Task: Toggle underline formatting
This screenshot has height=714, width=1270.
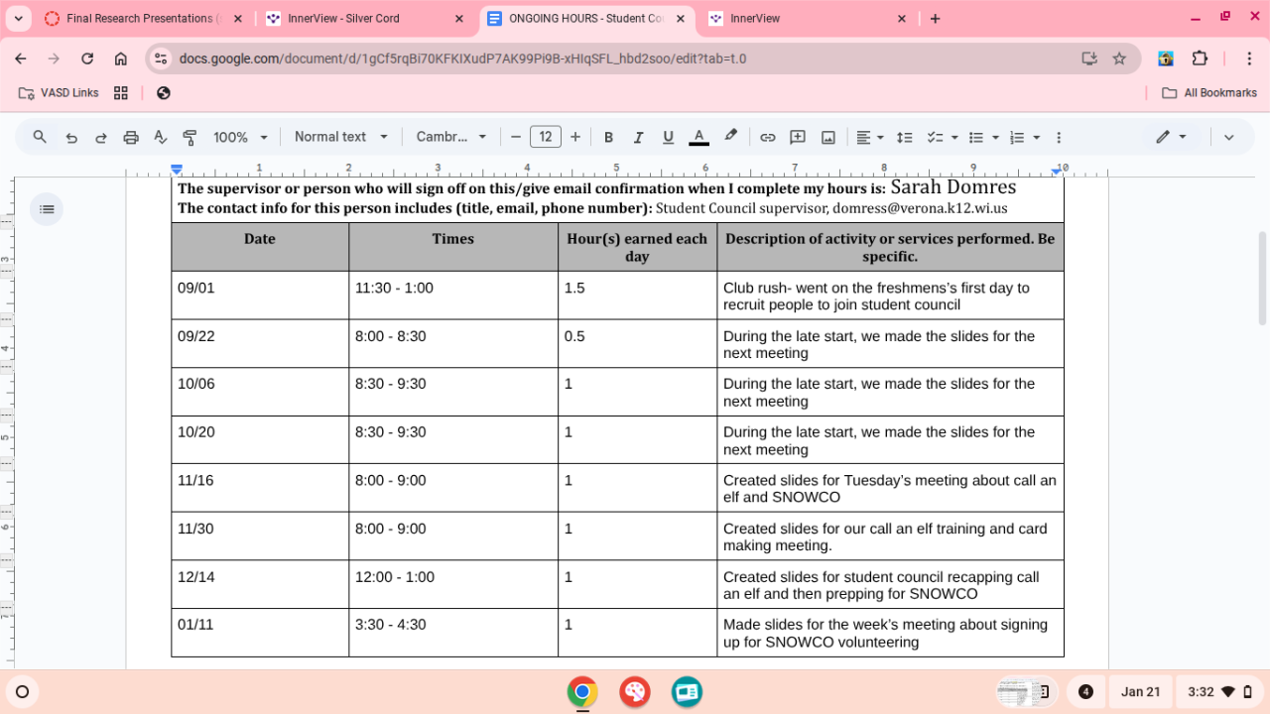Action: 669,137
